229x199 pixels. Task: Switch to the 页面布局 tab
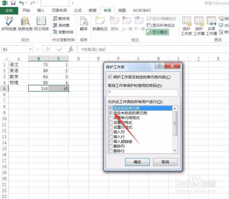59,11
